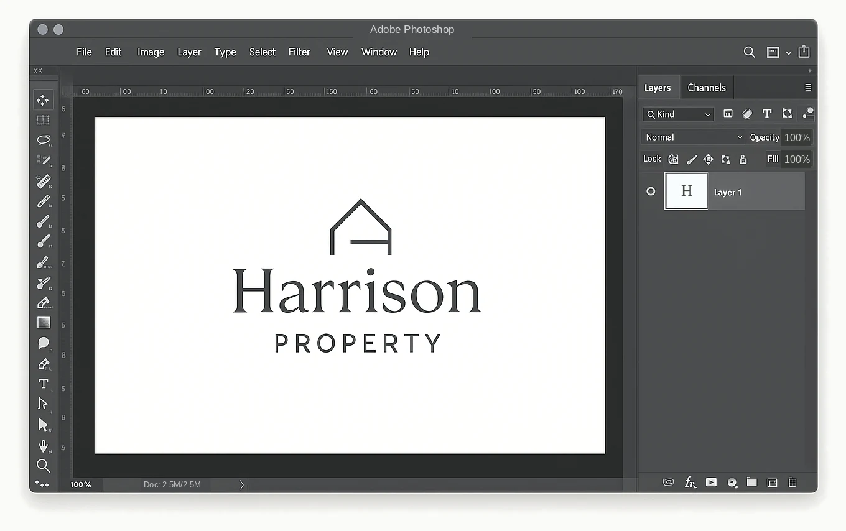Click the PROPERTY text on the canvas
This screenshot has width=846, height=531.
point(358,343)
